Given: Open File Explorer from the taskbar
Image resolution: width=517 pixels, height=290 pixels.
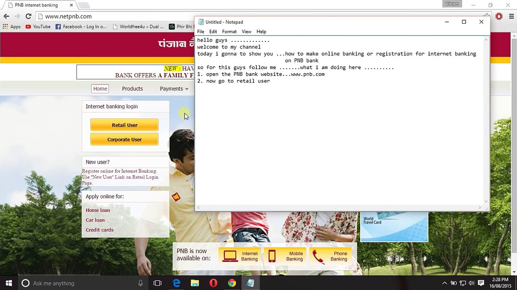Looking at the screenshot, I should [x=195, y=283].
